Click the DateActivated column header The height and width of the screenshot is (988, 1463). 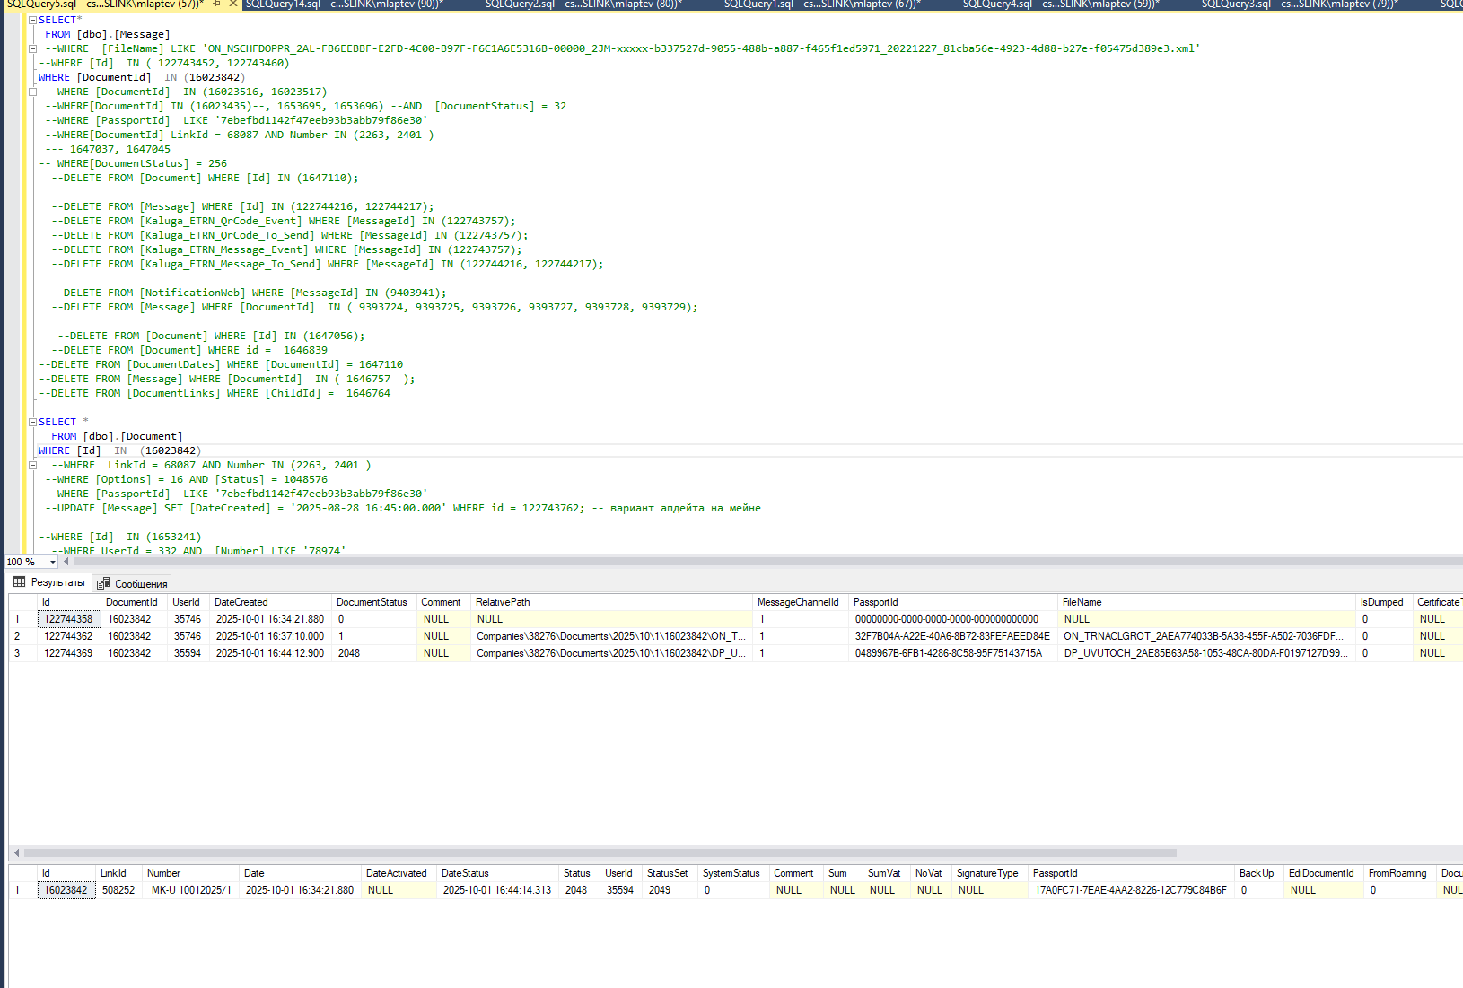pos(397,873)
